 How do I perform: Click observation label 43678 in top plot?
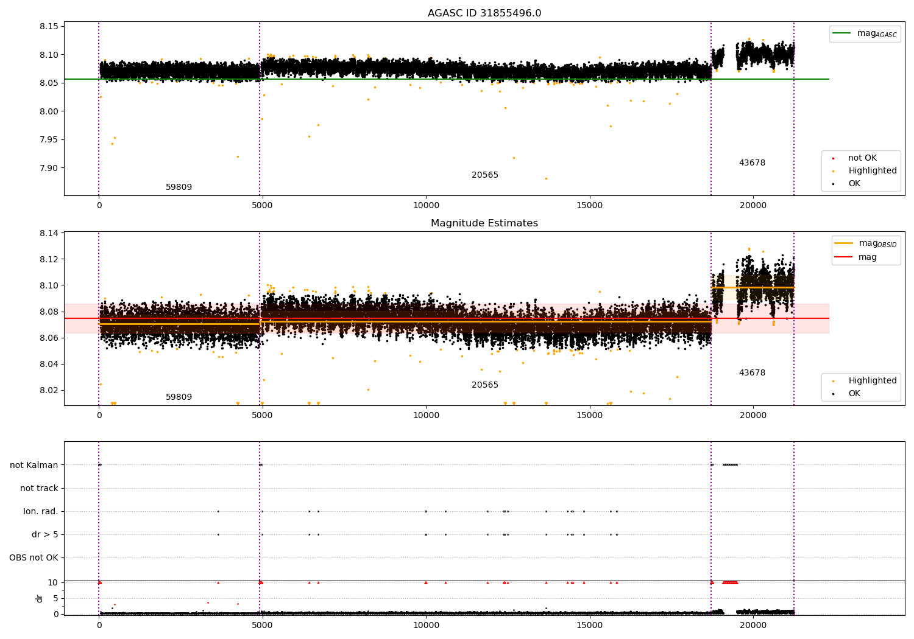click(752, 163)
